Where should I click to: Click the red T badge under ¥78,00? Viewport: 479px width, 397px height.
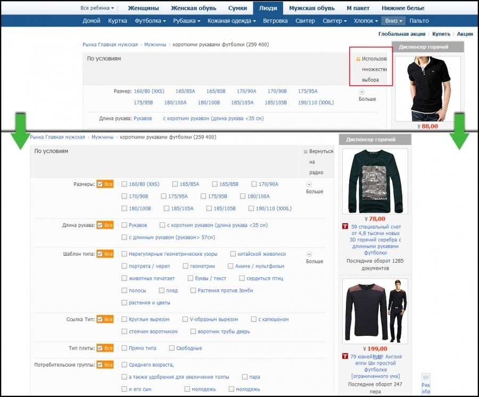(x=345, y=226)
